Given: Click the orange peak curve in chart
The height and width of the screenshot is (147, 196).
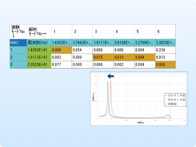Looking at the screenshot, I should [111, 92].
